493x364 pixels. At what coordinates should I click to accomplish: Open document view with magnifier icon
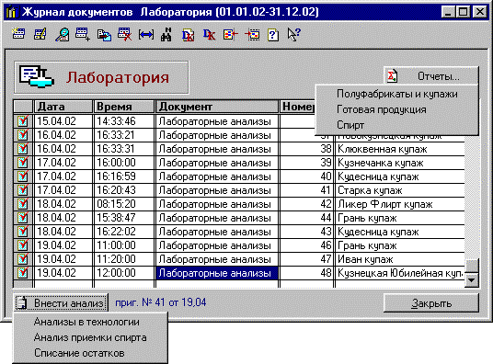(63, 34)
